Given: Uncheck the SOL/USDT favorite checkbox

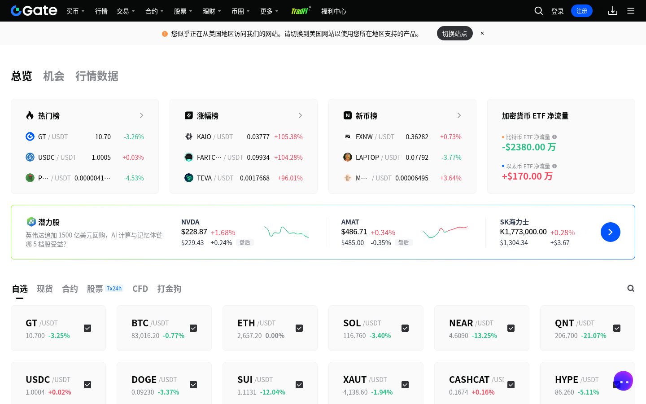Looking at the screenshot, I should click(405, 328).
